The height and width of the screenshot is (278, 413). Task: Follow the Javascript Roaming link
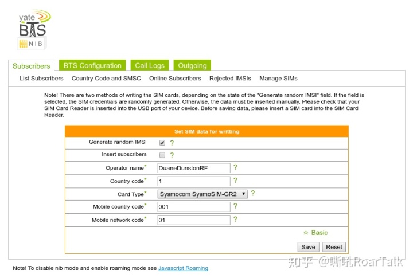pos(183,268)
